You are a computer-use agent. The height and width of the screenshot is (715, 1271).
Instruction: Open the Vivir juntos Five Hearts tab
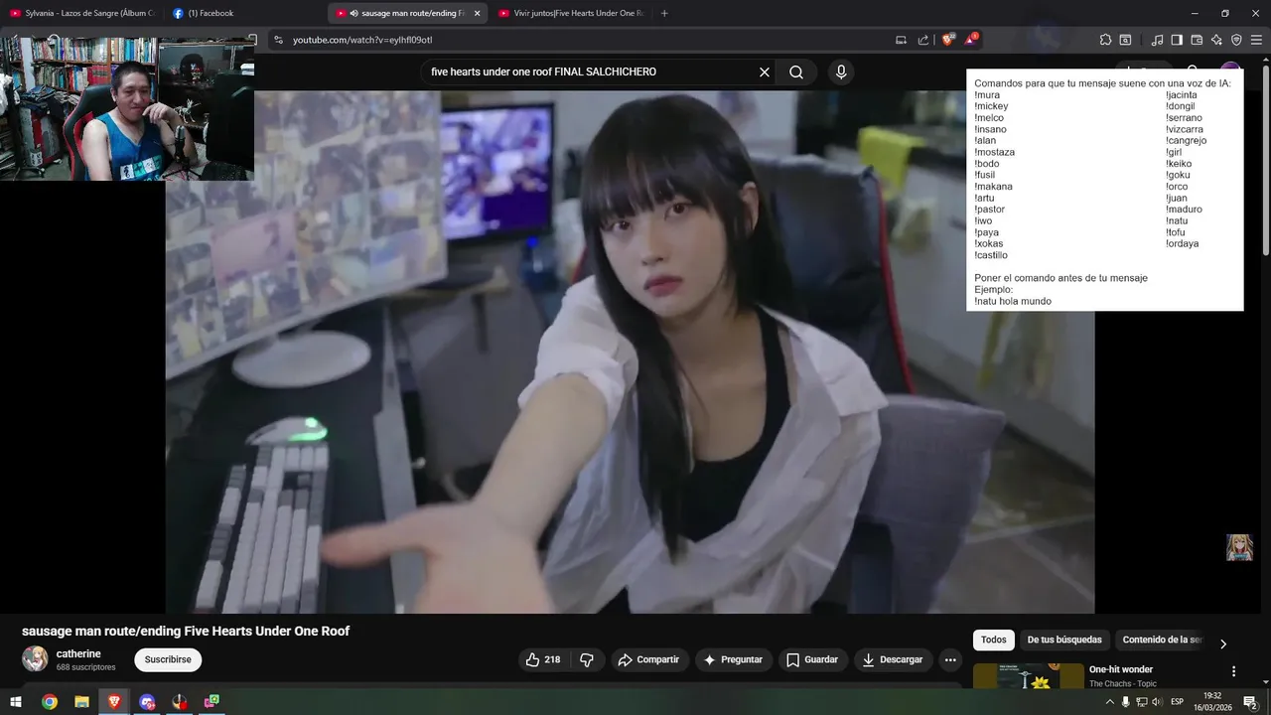571,13
